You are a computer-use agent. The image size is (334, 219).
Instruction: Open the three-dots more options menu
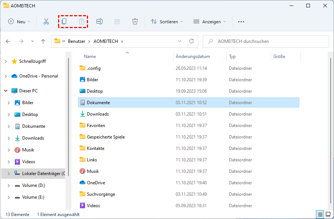(x=241, y=22)
